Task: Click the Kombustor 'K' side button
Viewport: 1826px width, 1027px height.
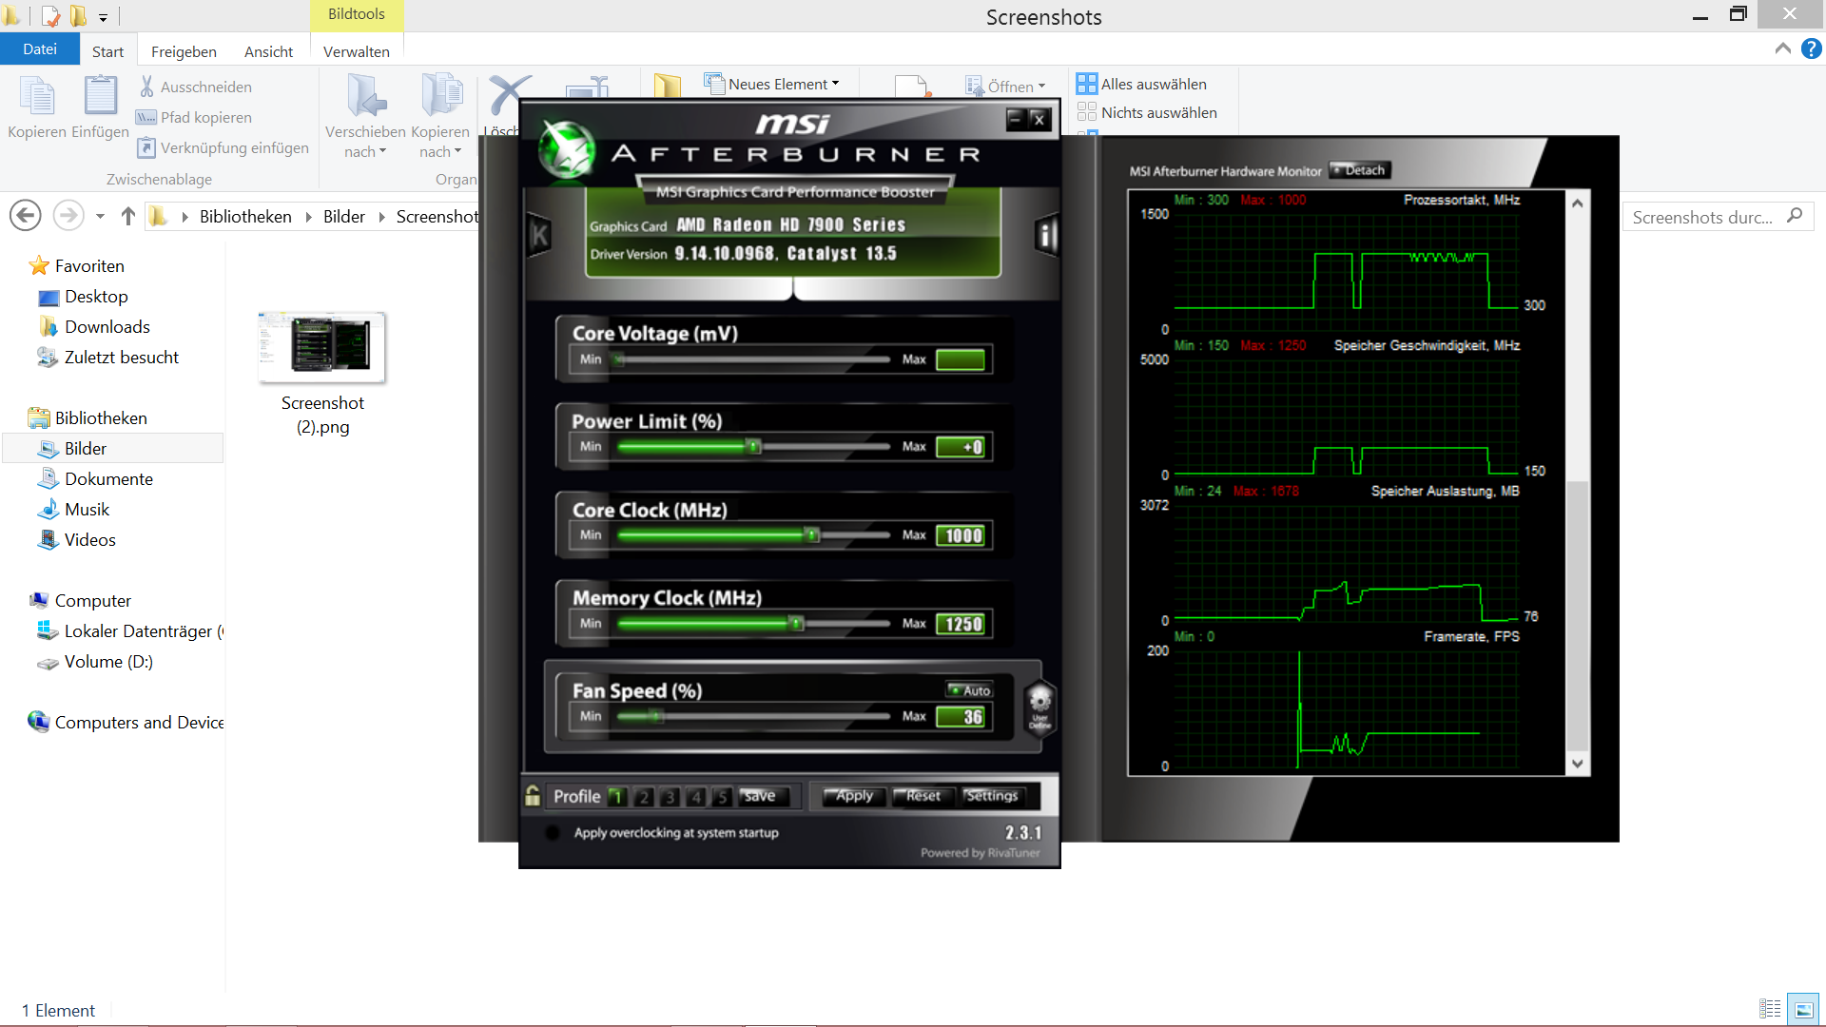Action: click(539, 235)
